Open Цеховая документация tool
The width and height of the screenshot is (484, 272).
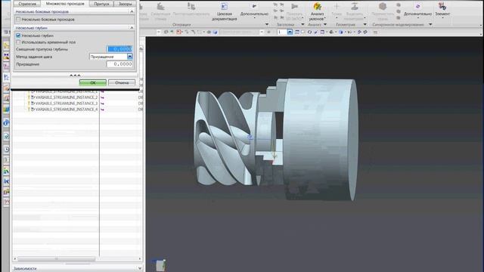point(225,11)
